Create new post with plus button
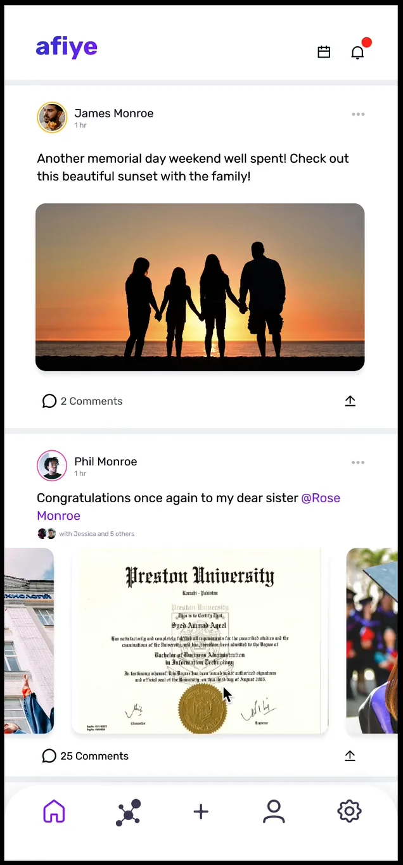 click(201, 812)
